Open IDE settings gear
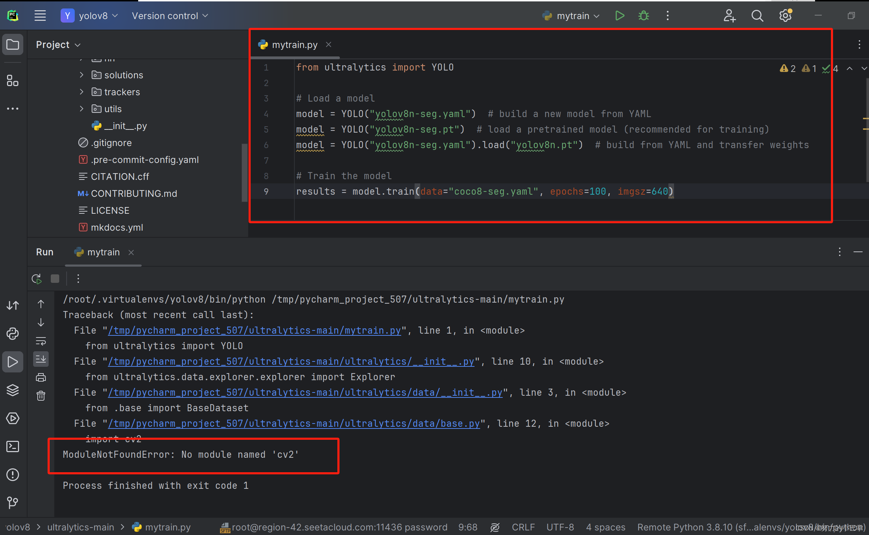 click(785, 16)
